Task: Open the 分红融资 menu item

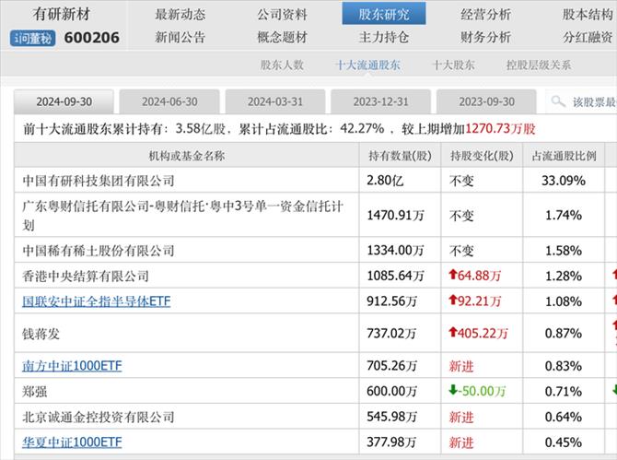Action: pyautogui.click(x=588, y=38)
